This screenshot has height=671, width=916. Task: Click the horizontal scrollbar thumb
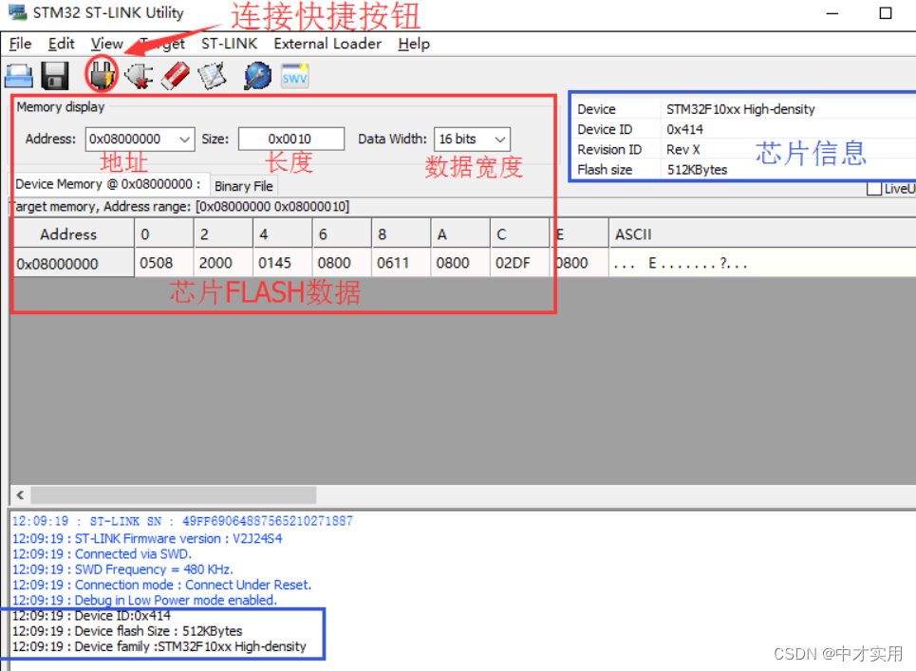pyautogui.click(x=174, y=495)
